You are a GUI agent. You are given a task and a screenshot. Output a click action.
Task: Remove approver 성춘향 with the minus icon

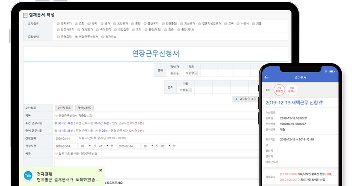click(196, 73)
